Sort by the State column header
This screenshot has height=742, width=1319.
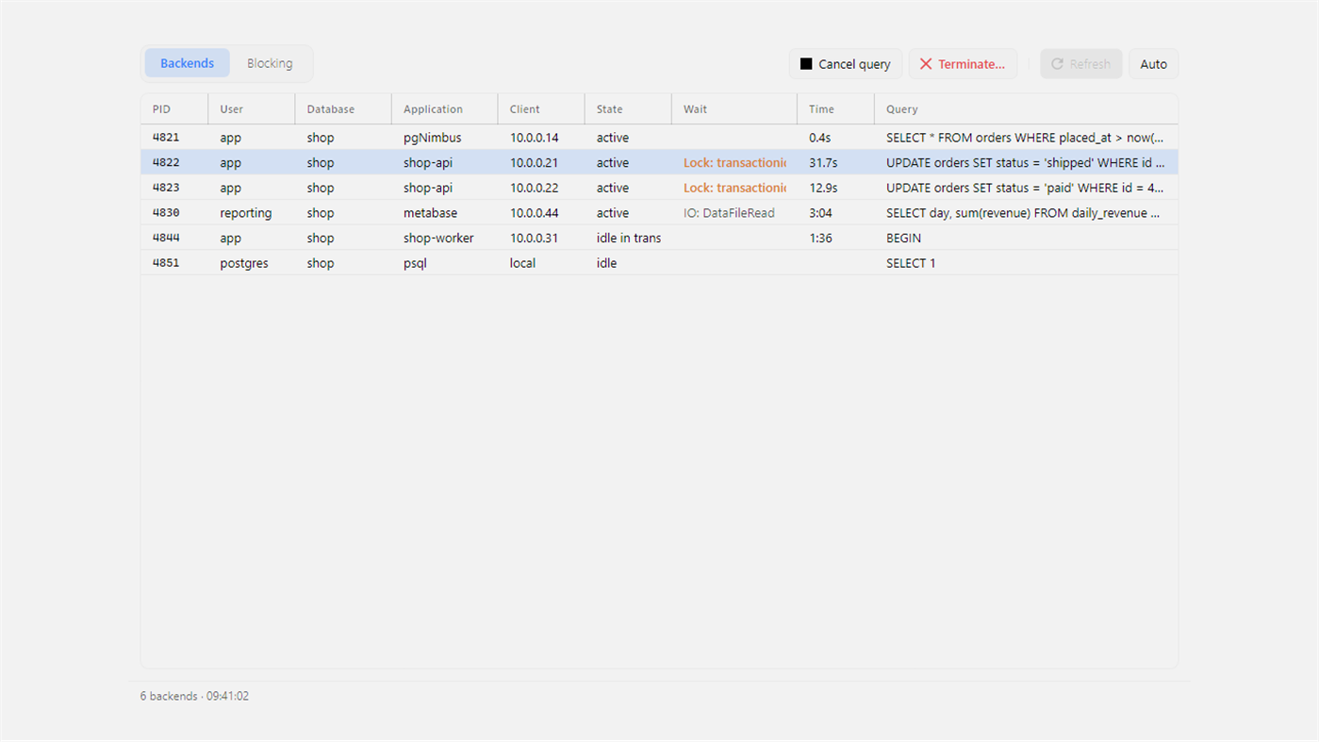(x=628, y=109)
